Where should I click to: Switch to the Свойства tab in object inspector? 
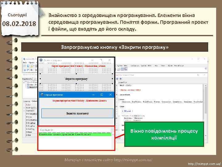27,101
